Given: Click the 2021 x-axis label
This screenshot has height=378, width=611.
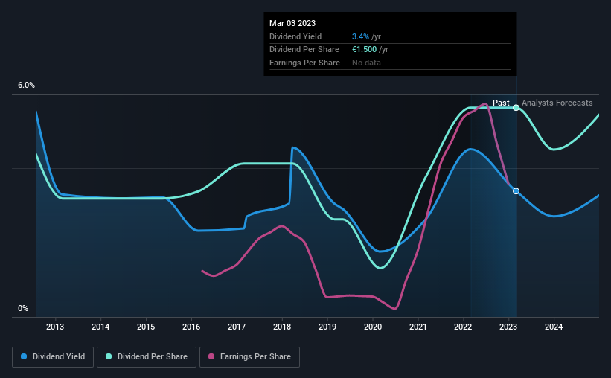Looking at the screenshot, I should pos(418,327).
